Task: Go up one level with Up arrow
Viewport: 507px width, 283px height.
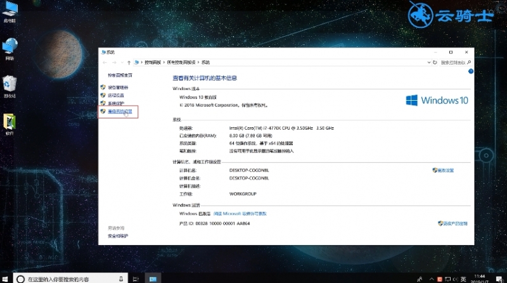Action: (x=129, y=62)
